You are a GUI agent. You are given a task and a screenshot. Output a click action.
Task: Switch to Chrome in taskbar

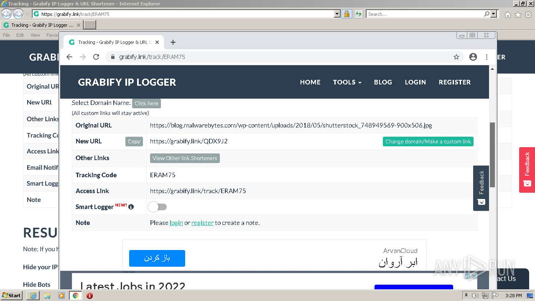point(76,296)
